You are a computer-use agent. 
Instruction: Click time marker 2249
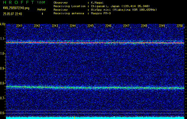pos(162,26)
